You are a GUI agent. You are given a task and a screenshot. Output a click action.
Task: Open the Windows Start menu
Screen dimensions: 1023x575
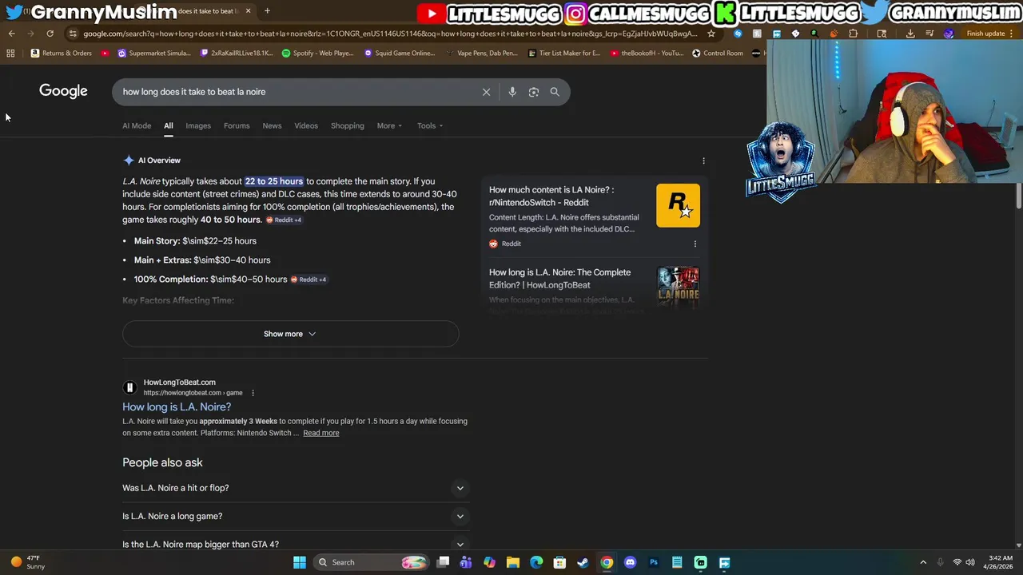tap(300, 562)
